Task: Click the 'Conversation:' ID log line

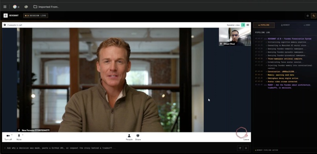Action: tap(282, 72)
